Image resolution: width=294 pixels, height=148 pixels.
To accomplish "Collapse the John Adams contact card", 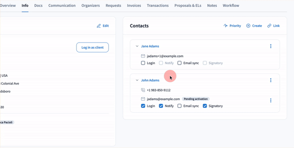I will tap(137, 80).
